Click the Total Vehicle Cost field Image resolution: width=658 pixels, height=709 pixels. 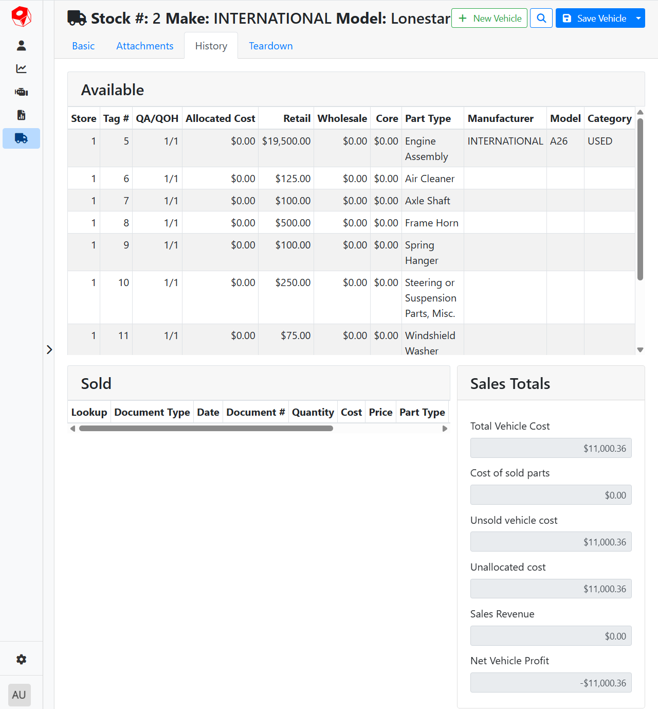pos(551,448)
